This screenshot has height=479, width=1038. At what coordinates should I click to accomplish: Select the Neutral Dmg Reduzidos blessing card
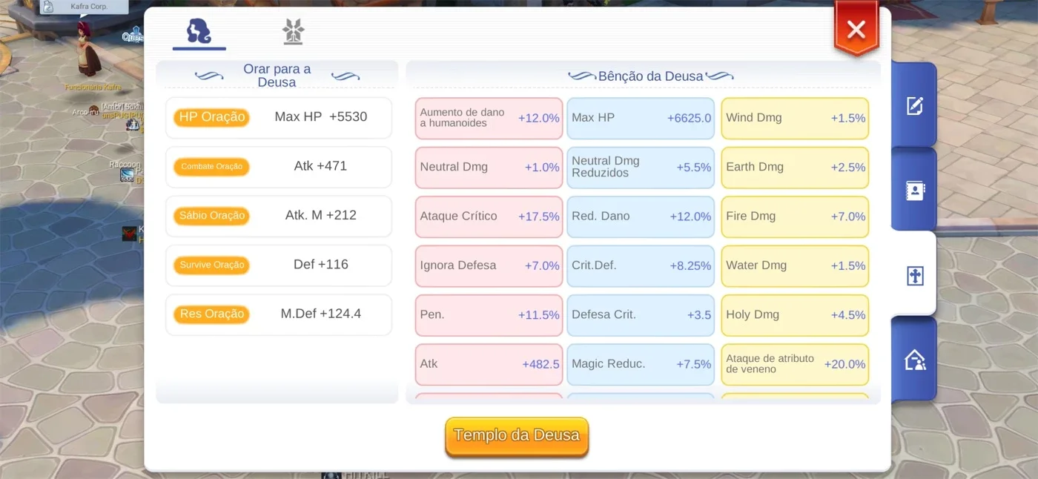coord(641,167)
